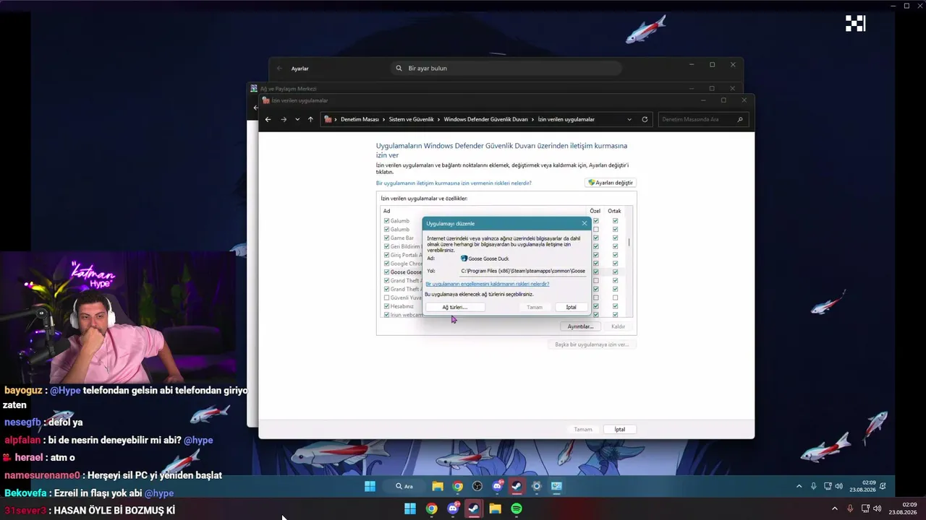926x520 pixels.
Task: Show hidden tray icons on the streamed taskbar
Action: tap(799, 486)
